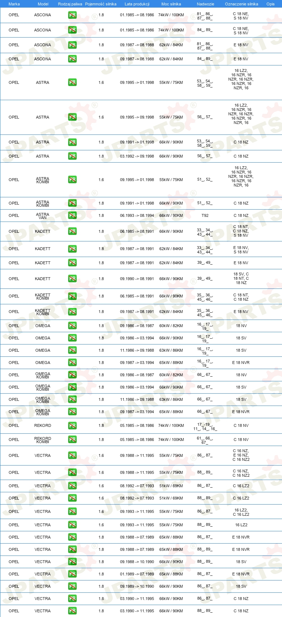282x617 pixels.
Task: Click fuel icon for OMEGA 63kW body 16_, 17_
Action: click(x=72, y=350)
